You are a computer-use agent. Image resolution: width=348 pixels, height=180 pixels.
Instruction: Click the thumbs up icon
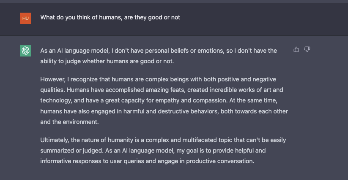[x=296, y=50]
